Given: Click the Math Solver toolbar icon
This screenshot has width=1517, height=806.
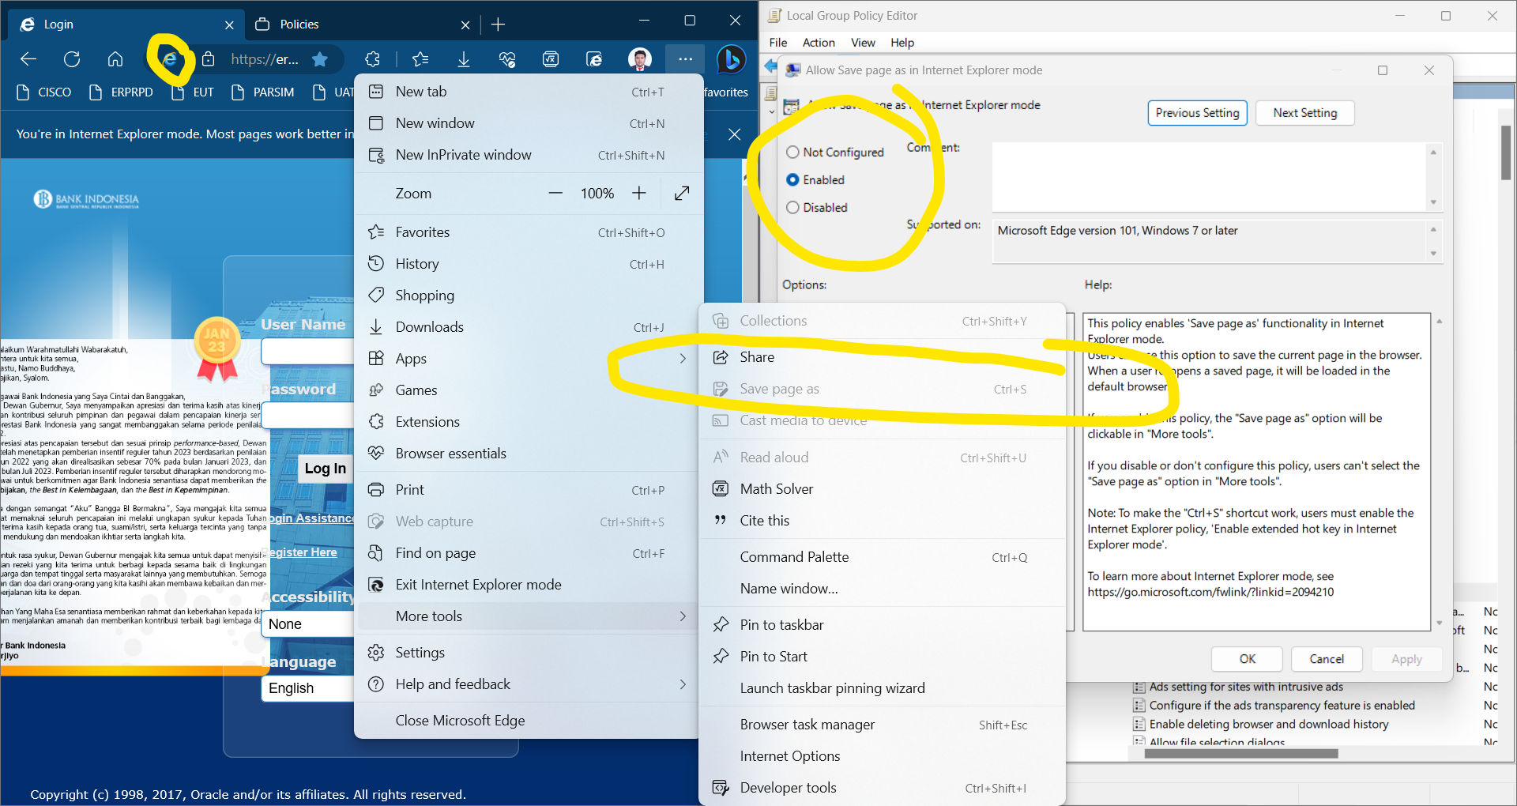Looking at the screenshot, I should (x=551, y=59).
